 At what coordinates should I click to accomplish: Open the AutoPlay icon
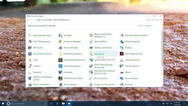[60, 35]
